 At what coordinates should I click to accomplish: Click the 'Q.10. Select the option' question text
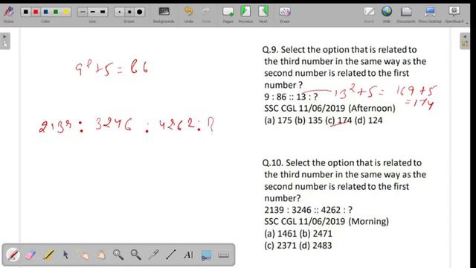(x=344, y=180)
